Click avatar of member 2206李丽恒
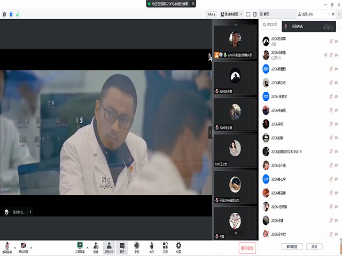This screenshot has width=342, height=256. (266, 110)
